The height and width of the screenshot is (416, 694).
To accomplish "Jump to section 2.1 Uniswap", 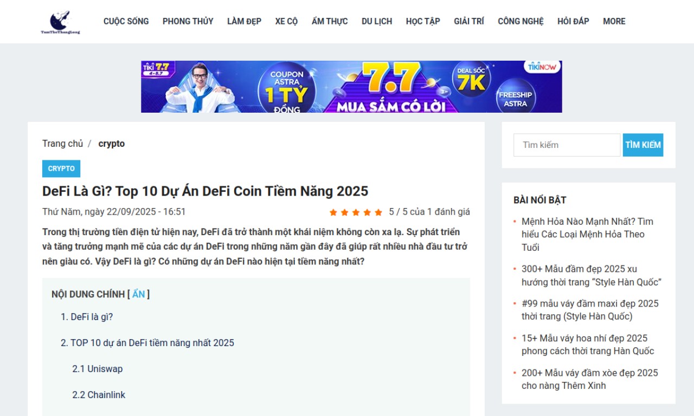I will tap(98, 369).
